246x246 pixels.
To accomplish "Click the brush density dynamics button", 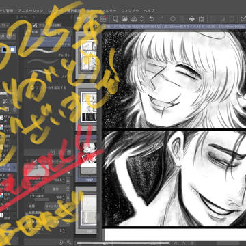I will pyautogui.click(x=68, y=197).
